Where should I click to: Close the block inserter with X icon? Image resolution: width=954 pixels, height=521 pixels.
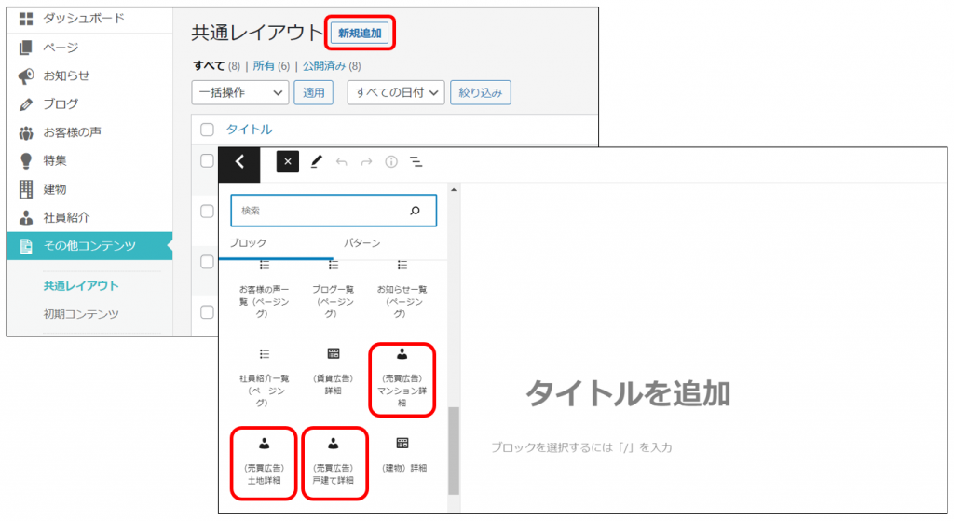288,162
